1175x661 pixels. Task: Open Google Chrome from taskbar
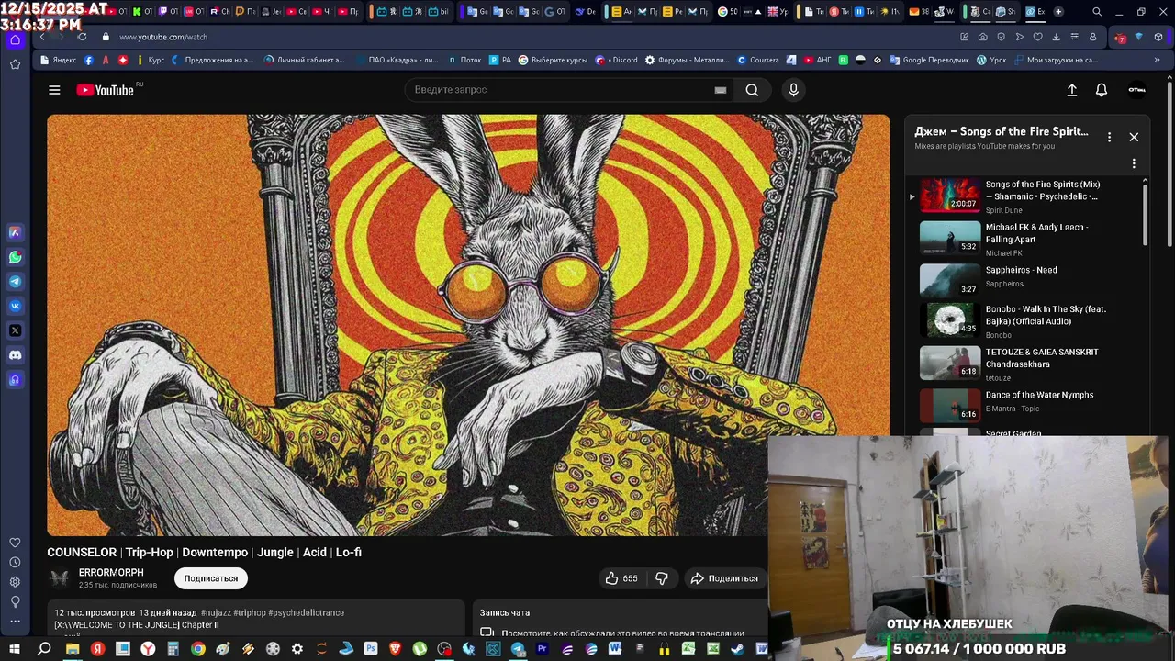197,649
